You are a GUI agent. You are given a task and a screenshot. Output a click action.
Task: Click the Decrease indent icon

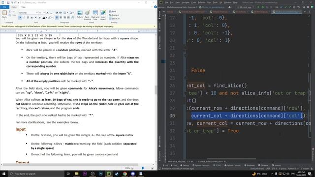pos(57,13)
